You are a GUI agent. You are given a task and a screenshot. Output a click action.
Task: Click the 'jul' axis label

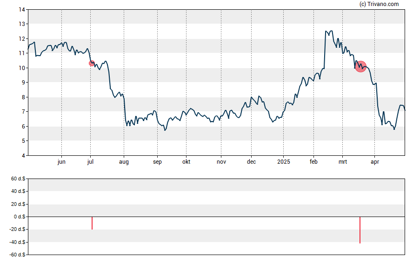click(x=90, y=162)
